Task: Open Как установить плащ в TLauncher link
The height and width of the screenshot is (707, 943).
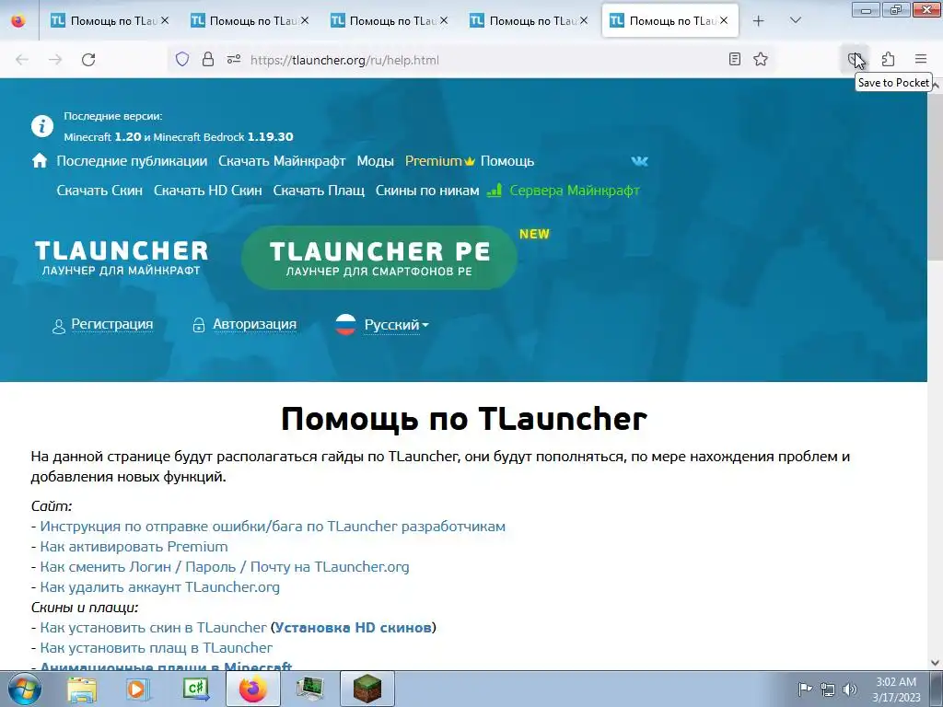Action: (x=156, y=648)
